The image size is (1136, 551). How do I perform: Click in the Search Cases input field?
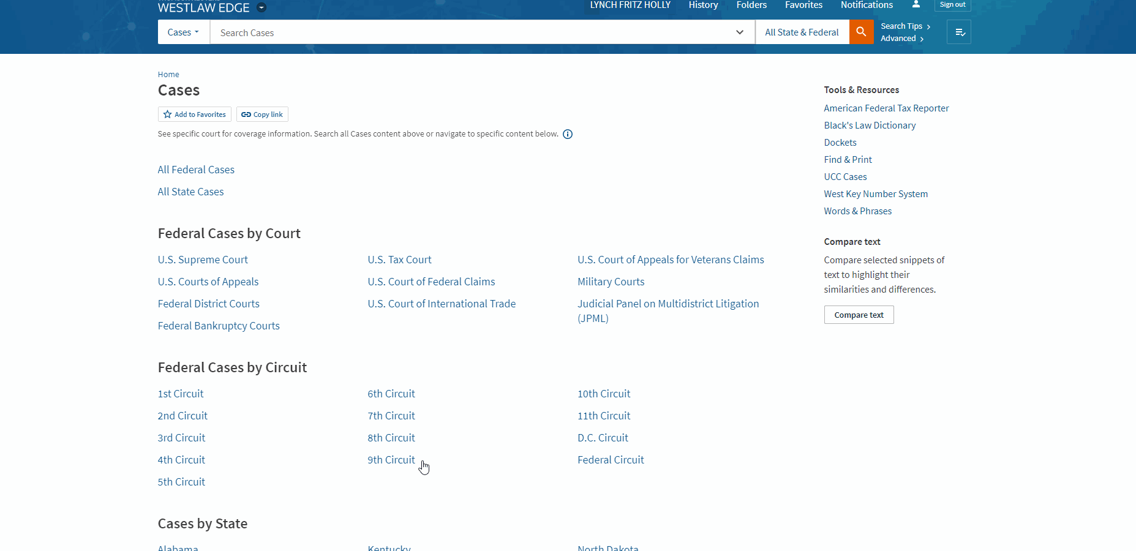pyautogui.click(x=472, y=32)
